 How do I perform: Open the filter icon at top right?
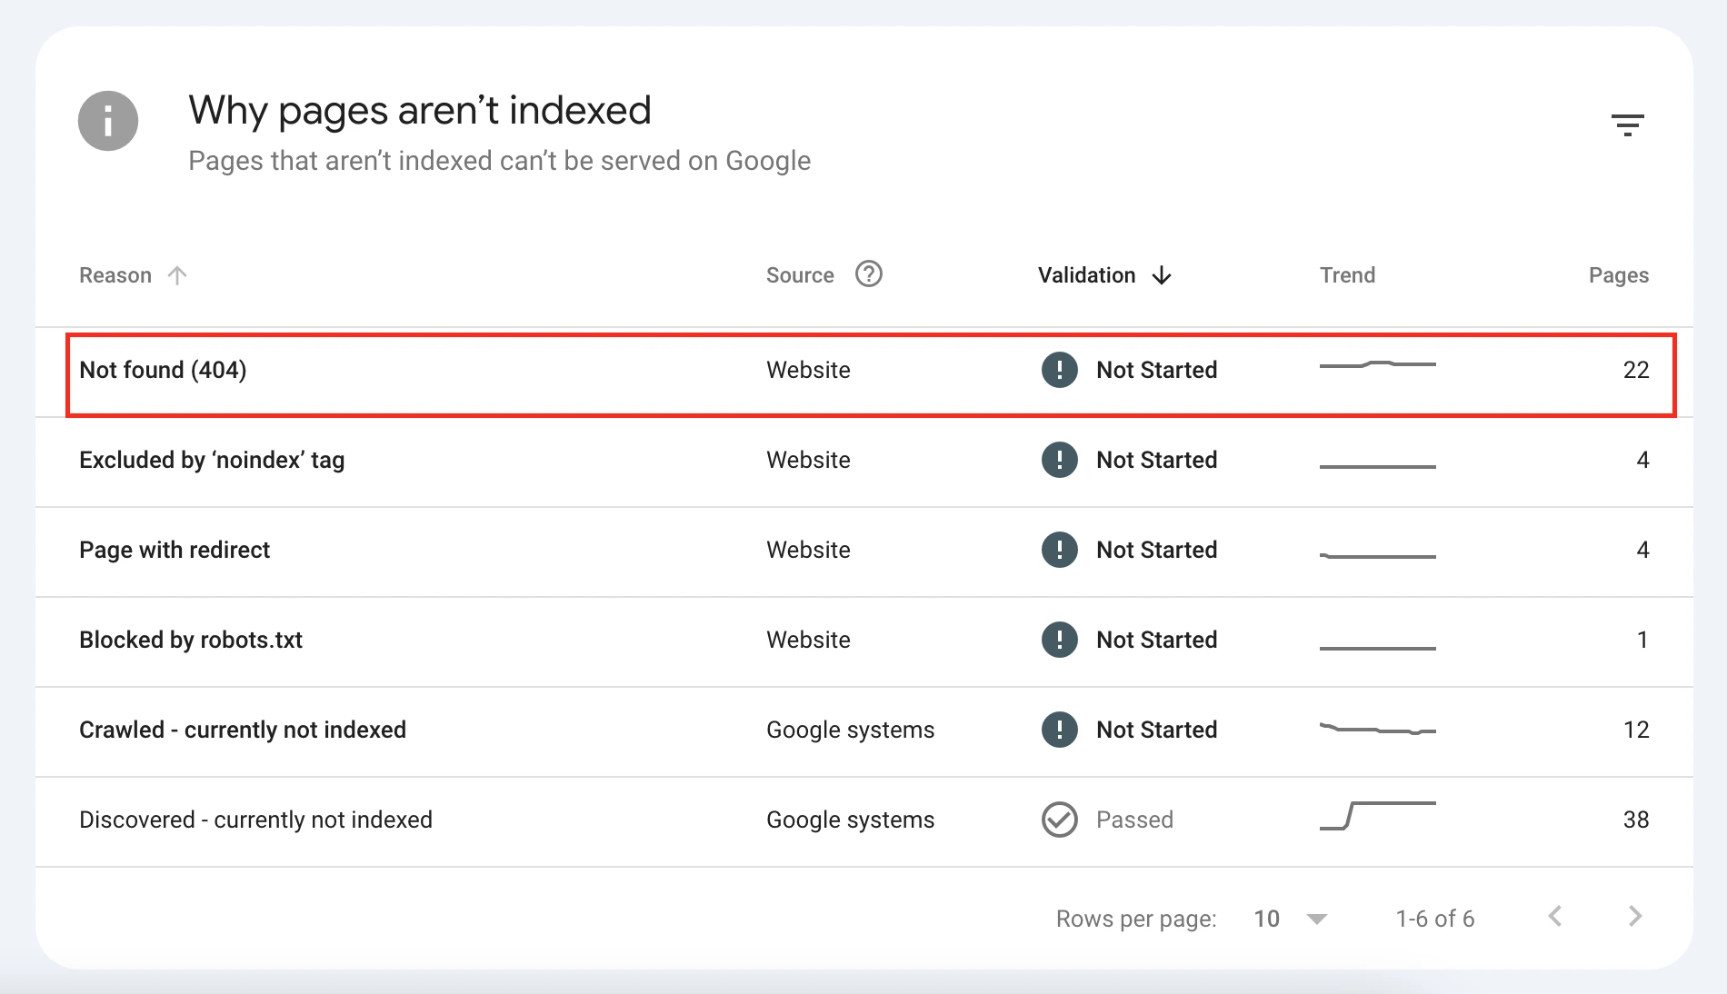pyautogui.click(x=1627, y=124)
